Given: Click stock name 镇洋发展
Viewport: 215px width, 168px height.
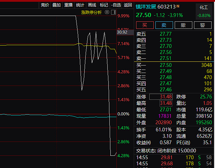Looking at the screenshot, I should pos(146,6).
